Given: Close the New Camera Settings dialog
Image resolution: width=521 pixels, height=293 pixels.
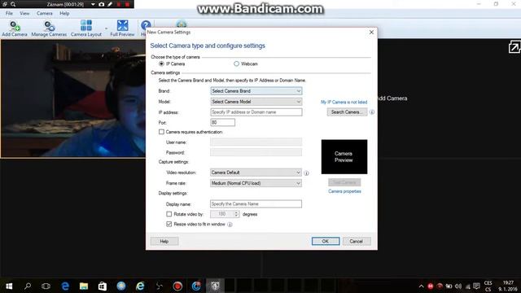Looking at the screenshot, I should click(371, 33).
